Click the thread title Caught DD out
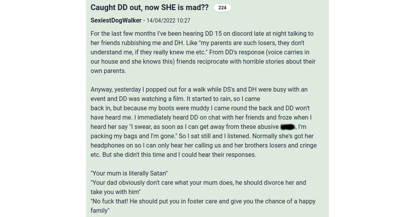 (x=149, y=8)
